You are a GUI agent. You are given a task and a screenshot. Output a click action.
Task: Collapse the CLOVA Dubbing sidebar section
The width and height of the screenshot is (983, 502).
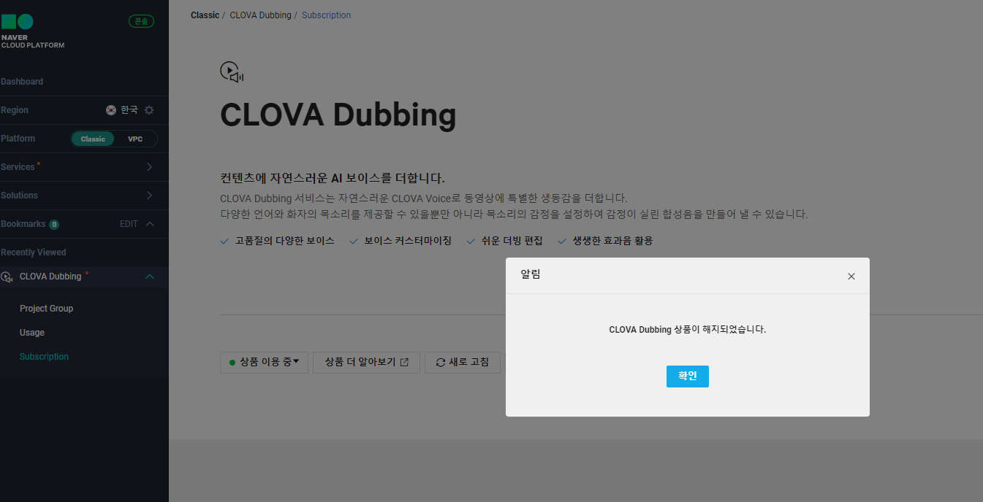tap(150, 277)
